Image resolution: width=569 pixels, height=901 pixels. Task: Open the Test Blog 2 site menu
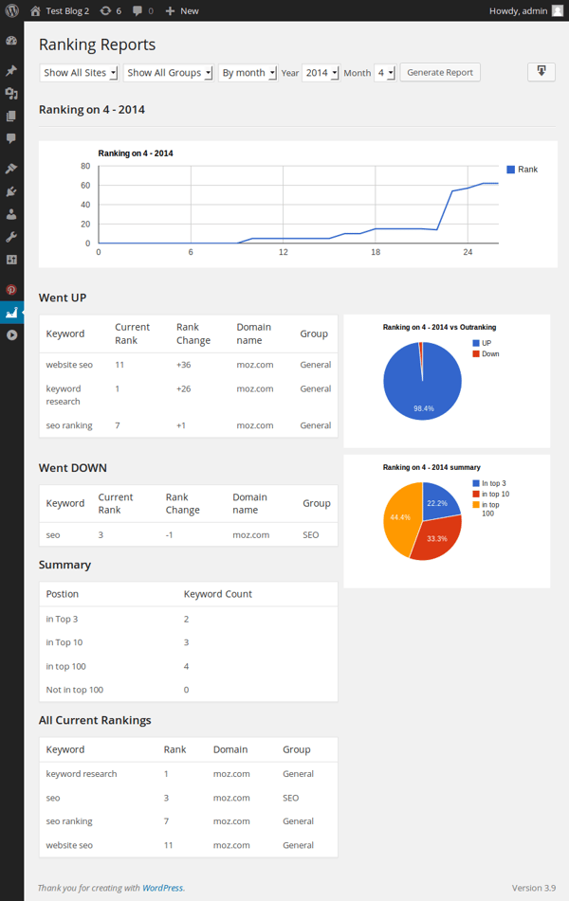pos(65,10)
